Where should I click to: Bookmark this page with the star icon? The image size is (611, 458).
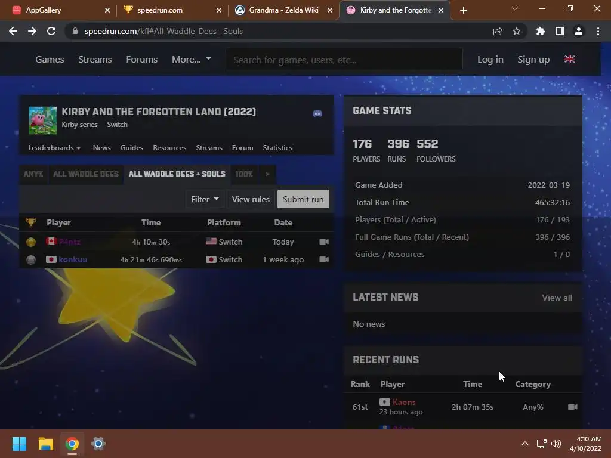click(517, 31)
